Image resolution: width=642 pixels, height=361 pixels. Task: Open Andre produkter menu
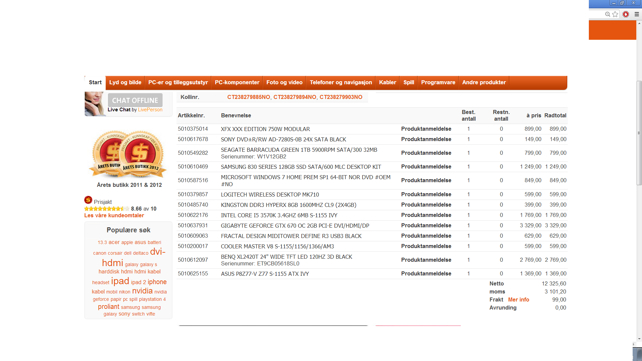484,83
